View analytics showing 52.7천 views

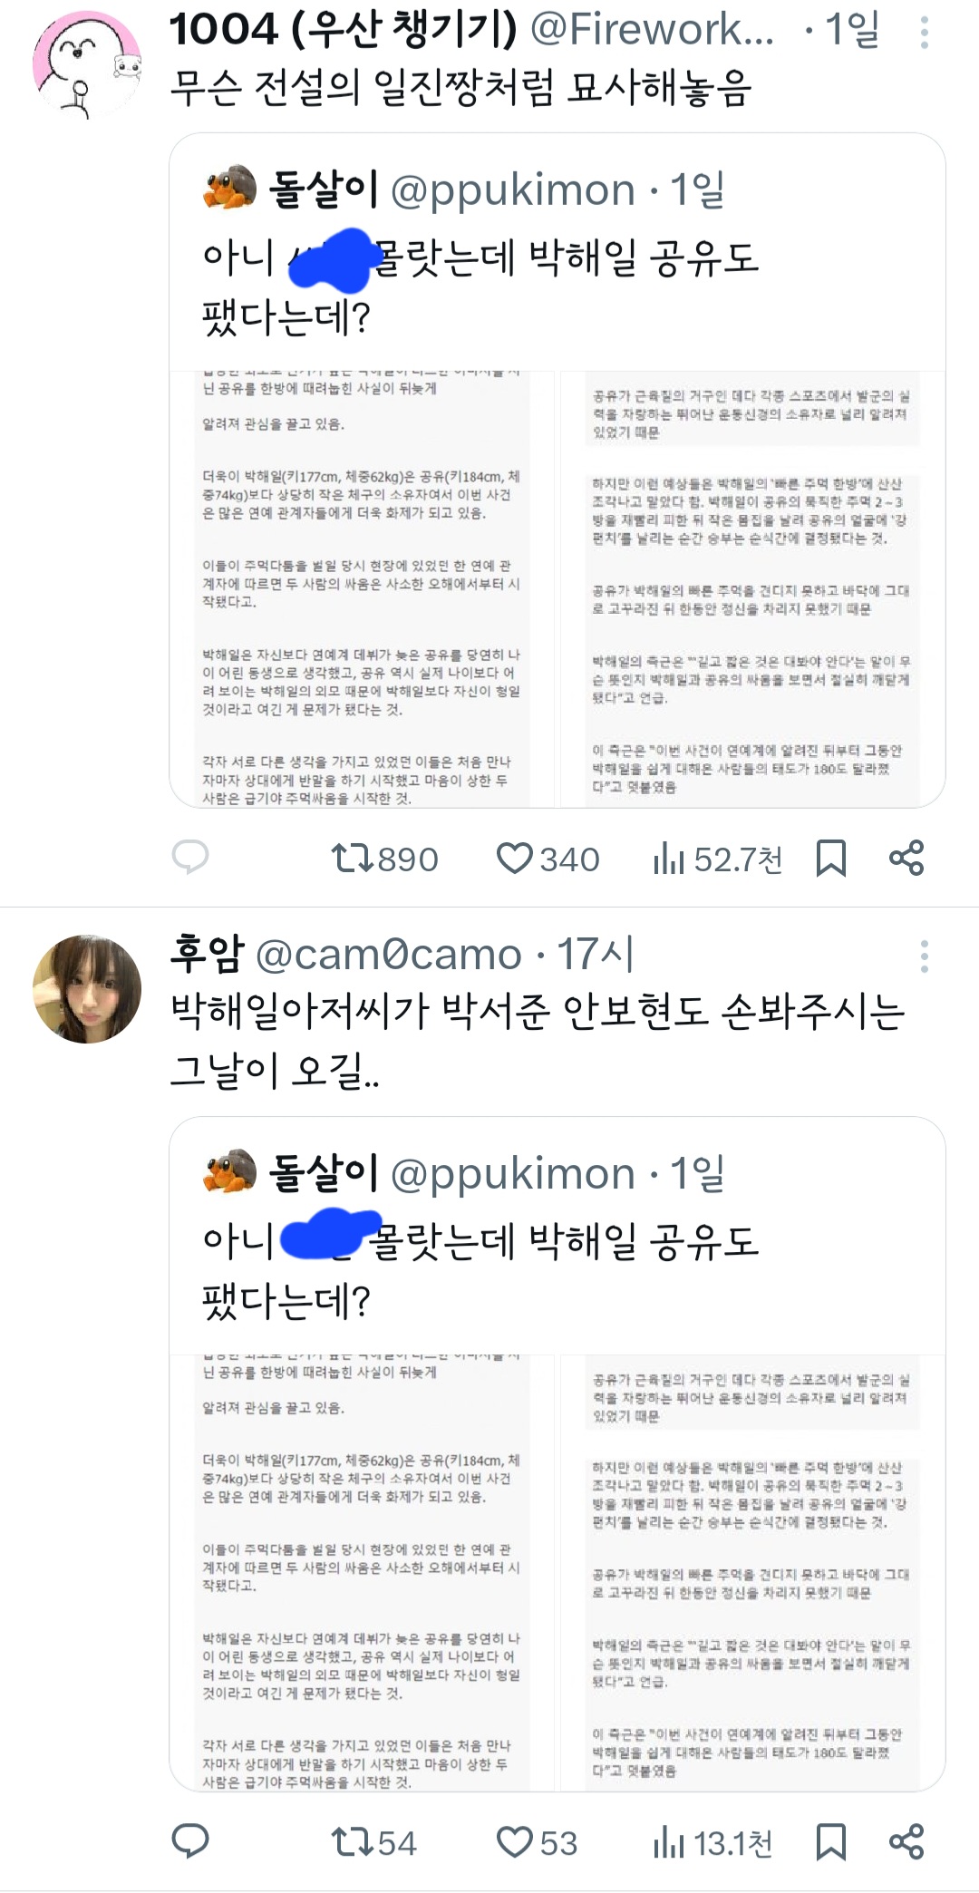tap(717, 859)
